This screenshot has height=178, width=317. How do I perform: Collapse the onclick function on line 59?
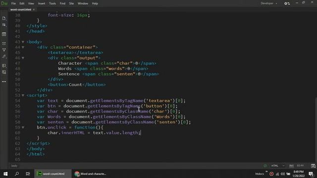pyautogui.click(x=23, y=128)
